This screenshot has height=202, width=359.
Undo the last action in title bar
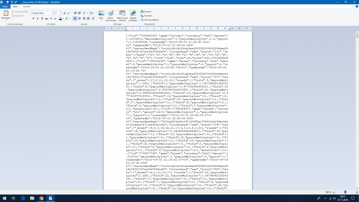click(12, 2)
